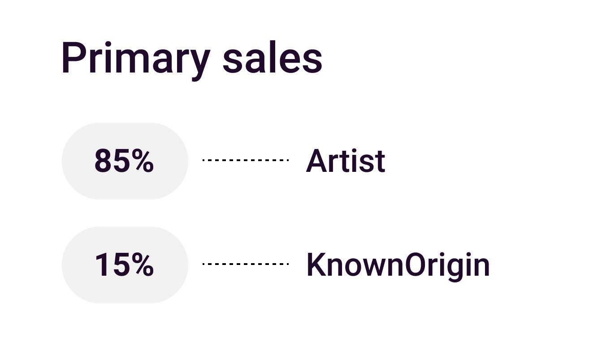Click the capital "O" in KnownOrigin
The width and height of the screenshot is (606, 350).
tap(415, 265)
